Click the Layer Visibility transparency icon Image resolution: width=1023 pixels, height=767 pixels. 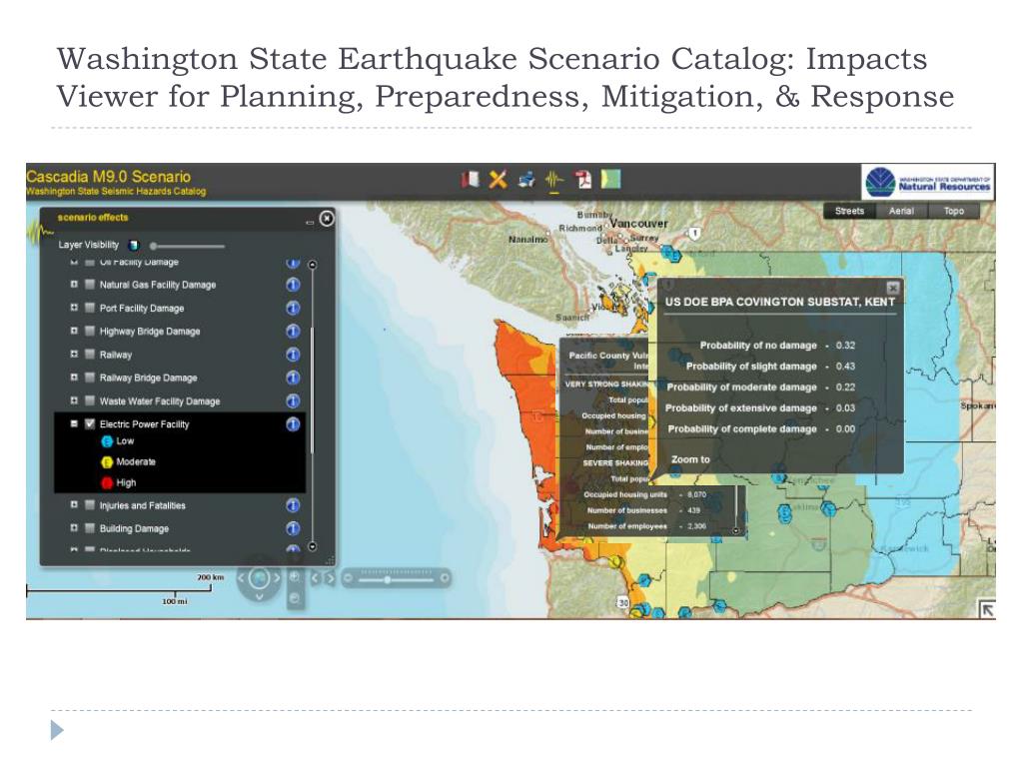click(x=134, y=246)
